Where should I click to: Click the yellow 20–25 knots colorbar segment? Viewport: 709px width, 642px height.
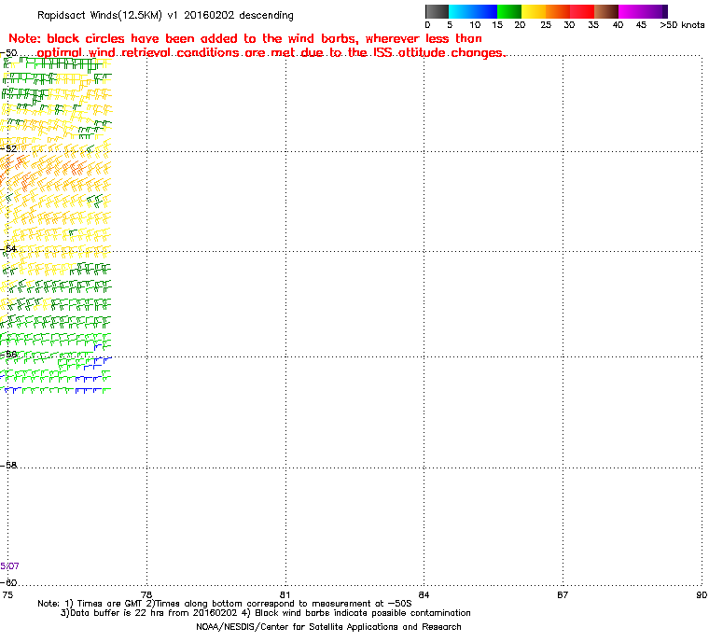[534, 11]
